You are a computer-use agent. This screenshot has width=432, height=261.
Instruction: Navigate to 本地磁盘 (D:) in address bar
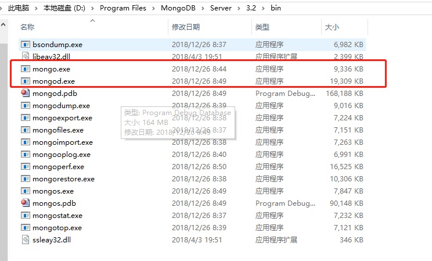64,8
